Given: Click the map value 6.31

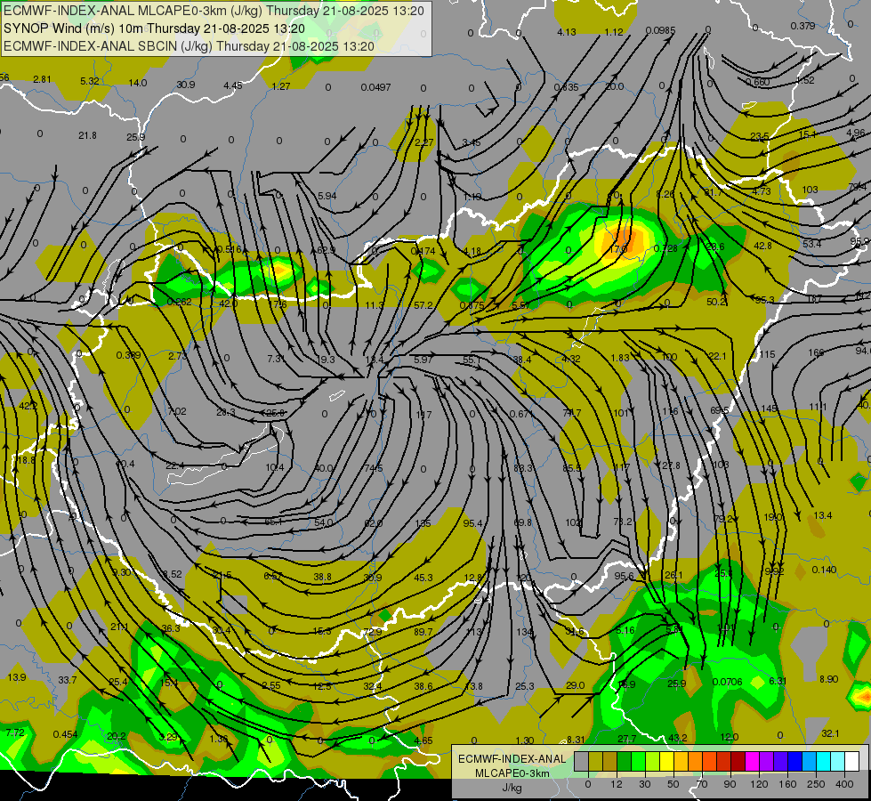Looking at the screenshot, I should click(x=778, y=680).
